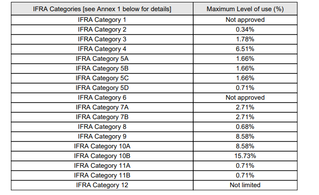The width and height of the screenshot is (319, 195).
Task: Select the 0.68% value cell
Action: 245,126
